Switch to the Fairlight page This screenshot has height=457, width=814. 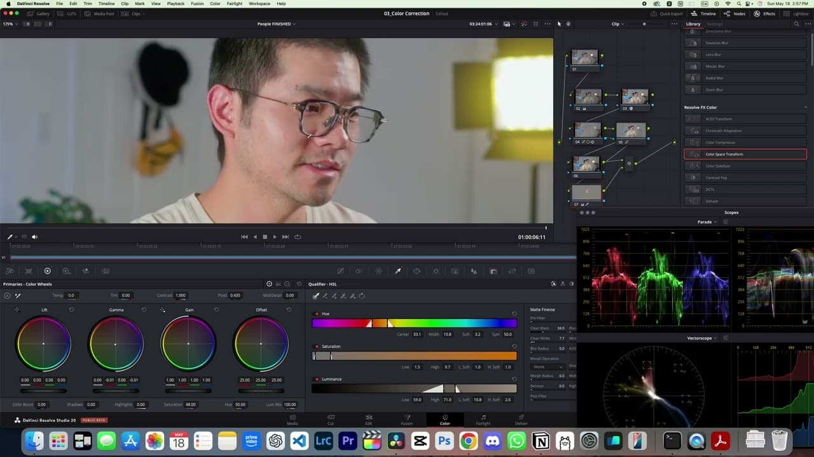483,420
